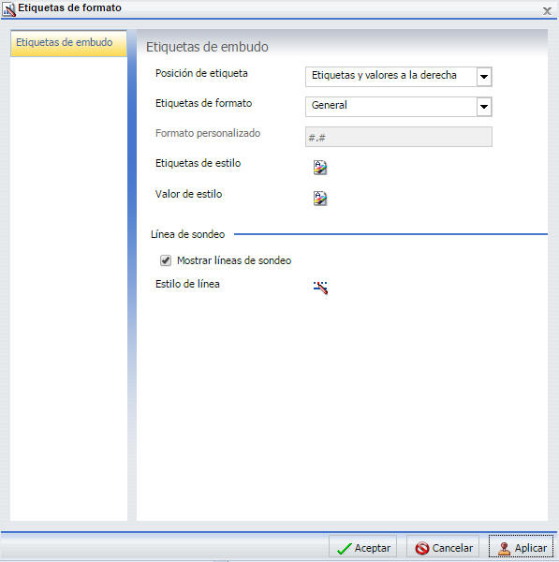Click the red prohibition icon on Cancelar
Image resolution: width=559 pixels, height=562 pixels.
point(422,548)
